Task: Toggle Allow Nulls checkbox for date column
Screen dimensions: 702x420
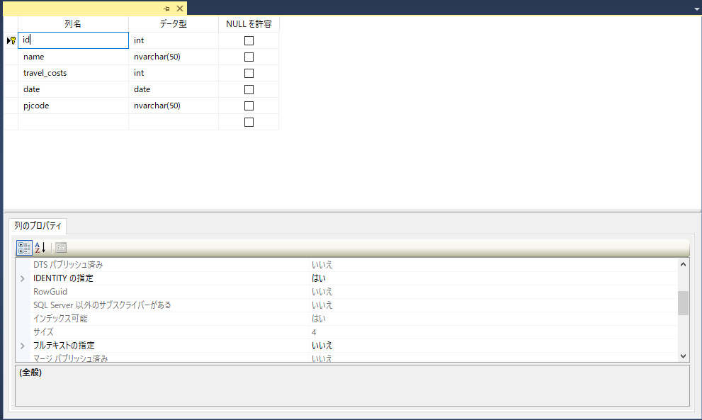Action: (x=249, y=89)
